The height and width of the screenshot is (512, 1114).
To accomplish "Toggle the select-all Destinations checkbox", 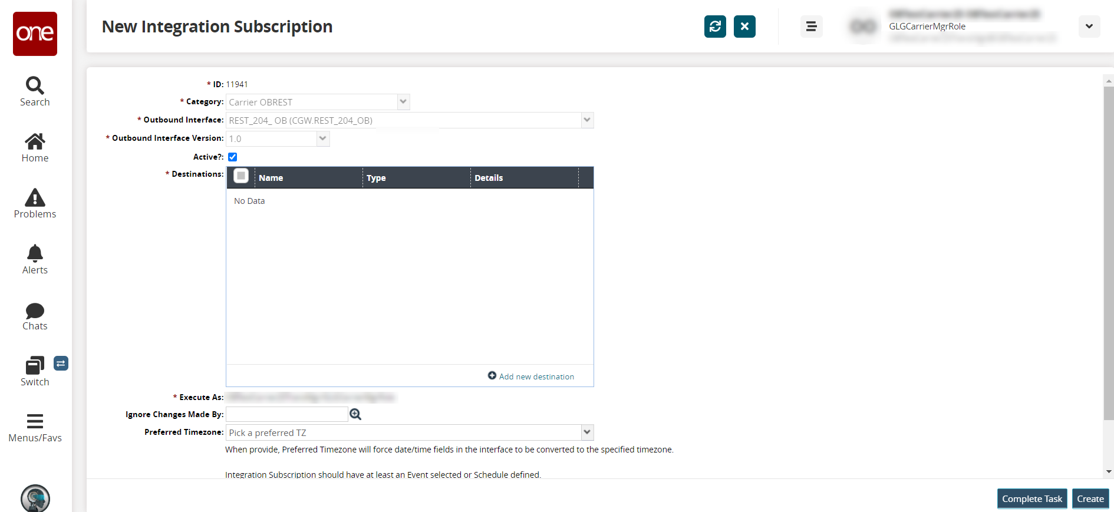I will [240, 176].
